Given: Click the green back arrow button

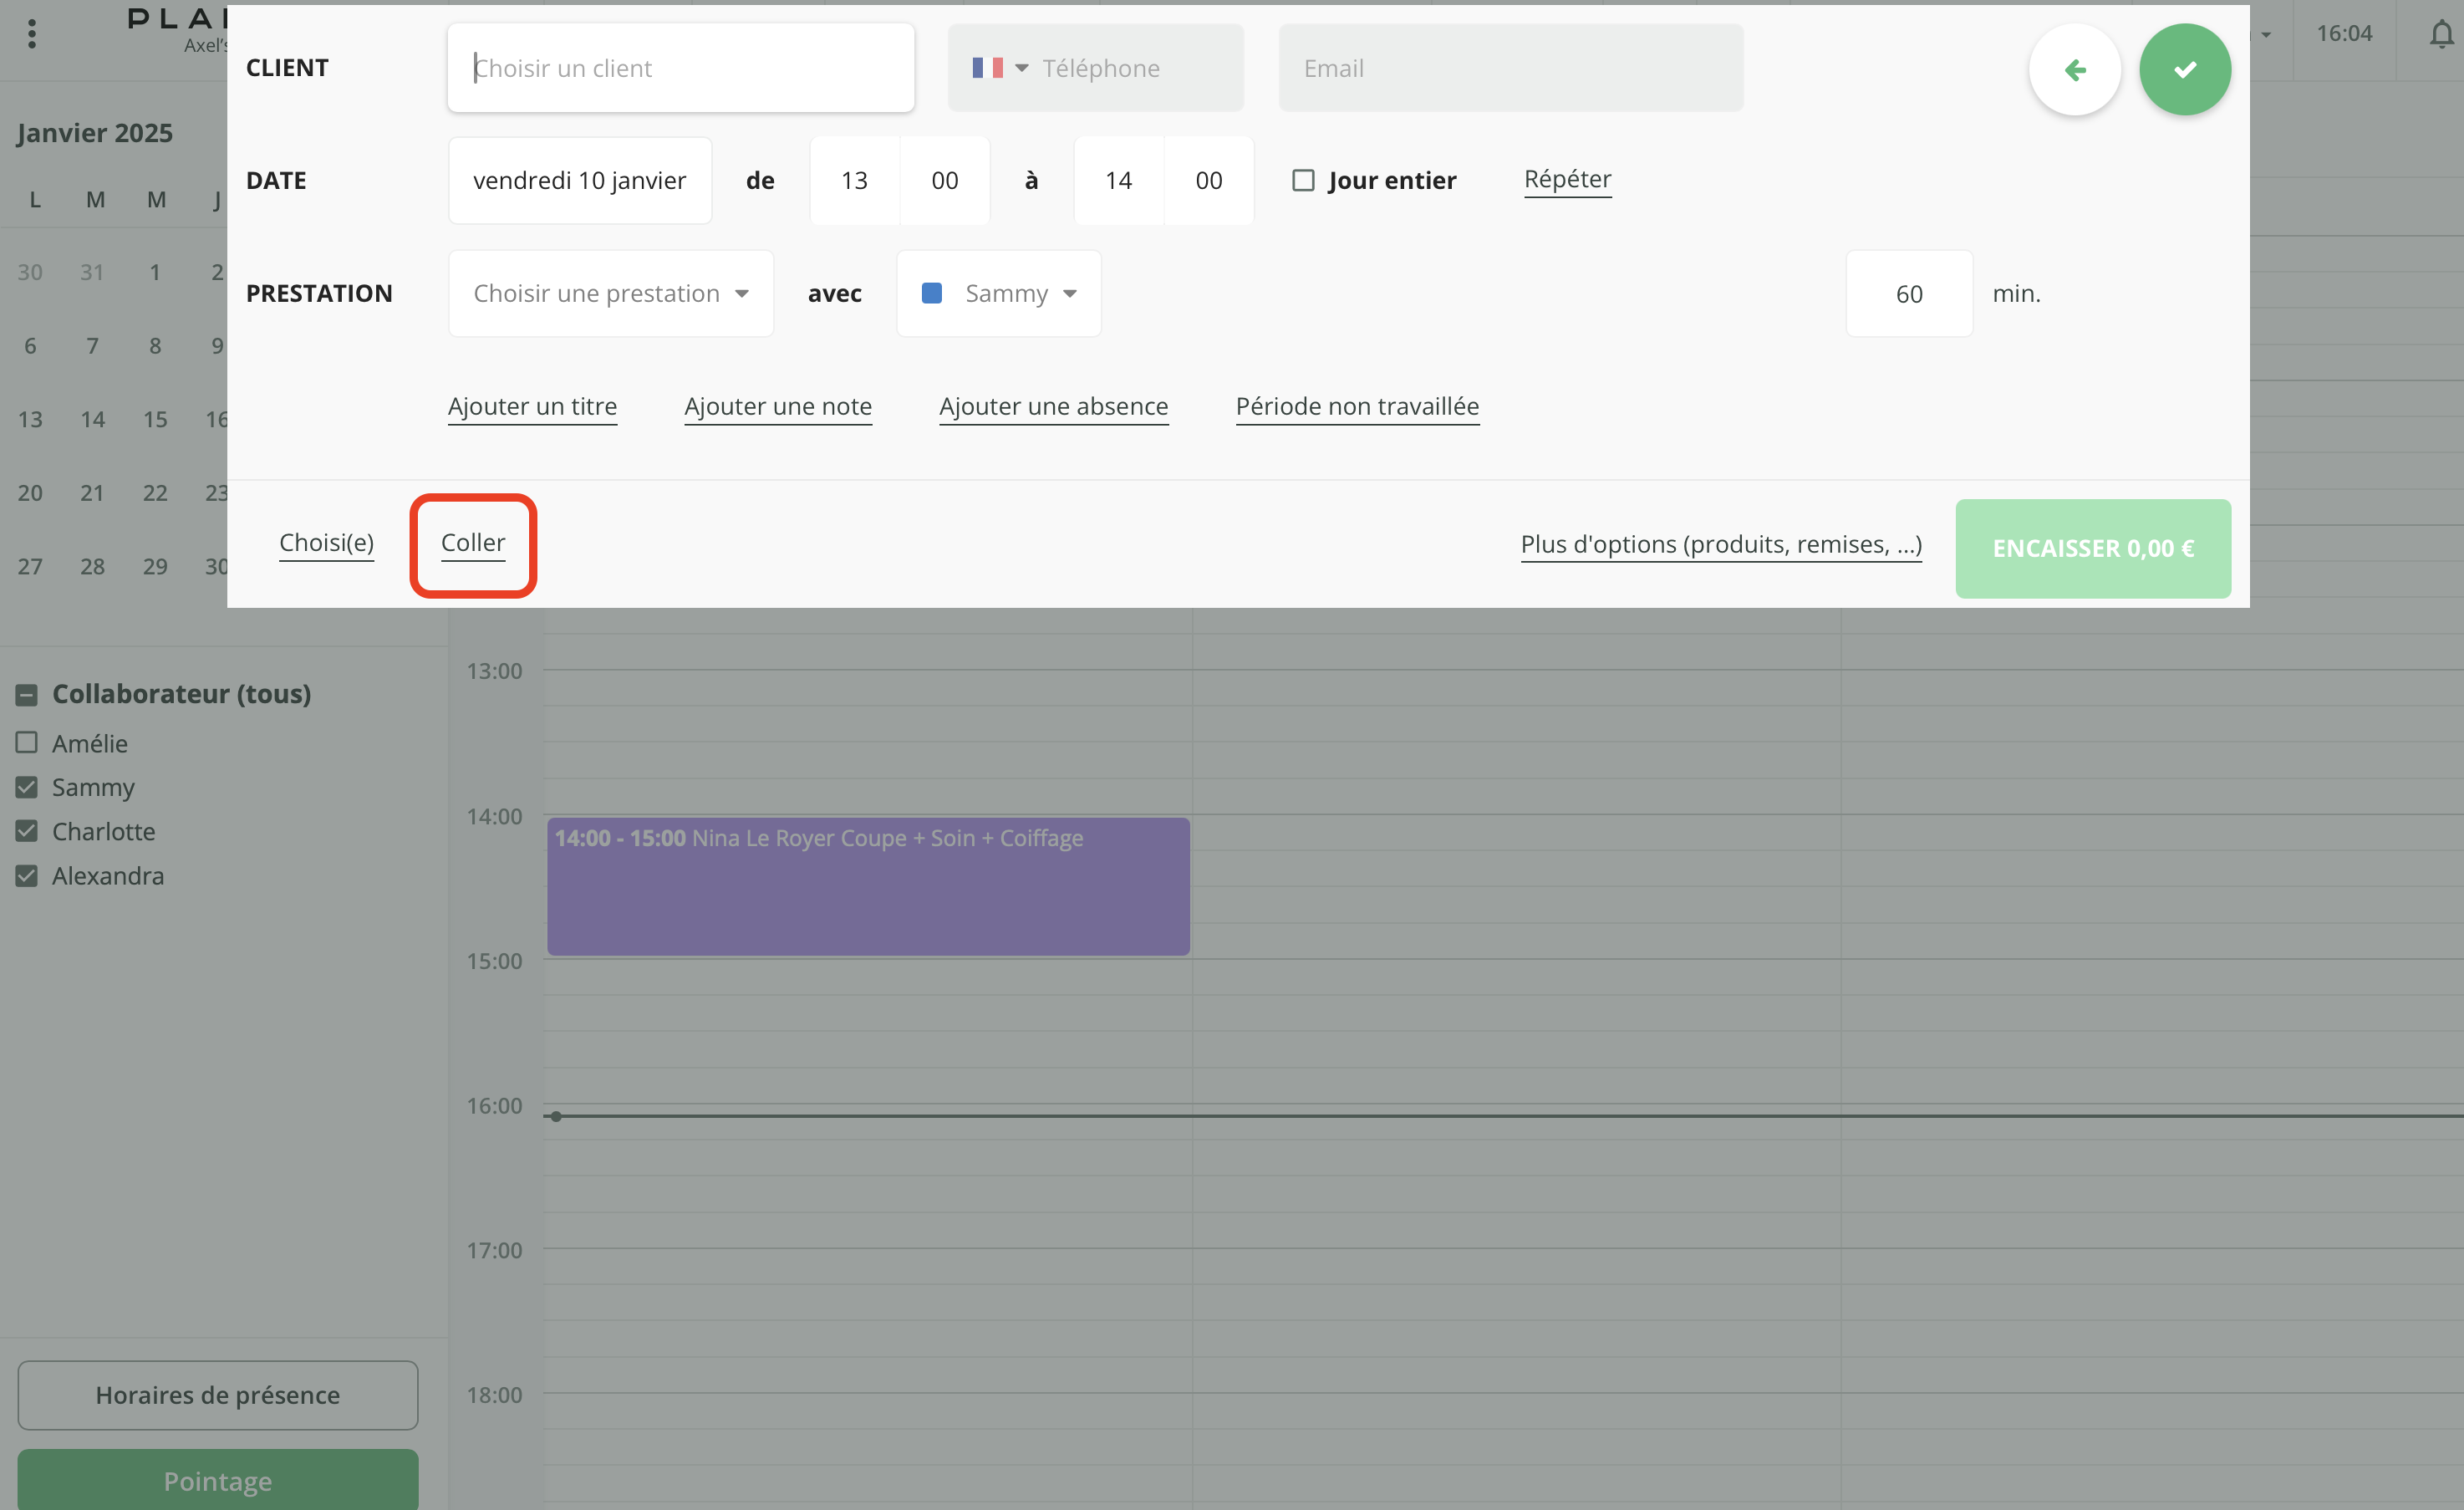Looking at the screenshot, I should pos(2074,69).
